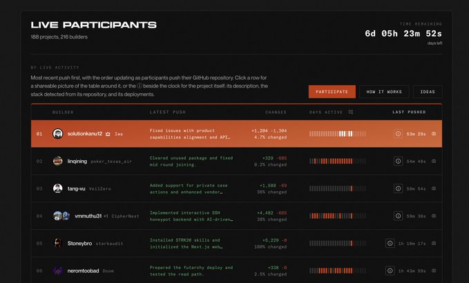Click changes value '+1,588 -59'
The width and height of the screenshot is (469, 283).
coord(273,186)
